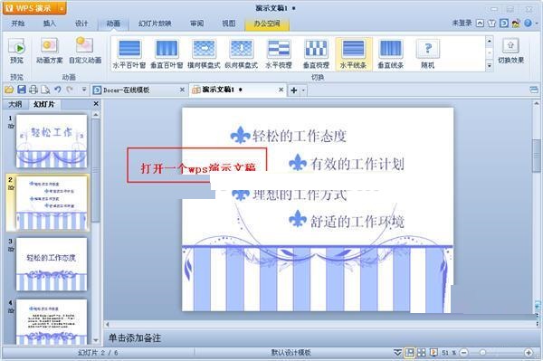Click the Preview (预览) play icon
The image size is (543, 361).
(x=16, y=47)
